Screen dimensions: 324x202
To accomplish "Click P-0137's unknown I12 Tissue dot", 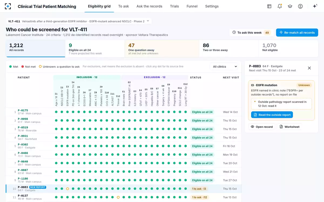I will [118, 197].
